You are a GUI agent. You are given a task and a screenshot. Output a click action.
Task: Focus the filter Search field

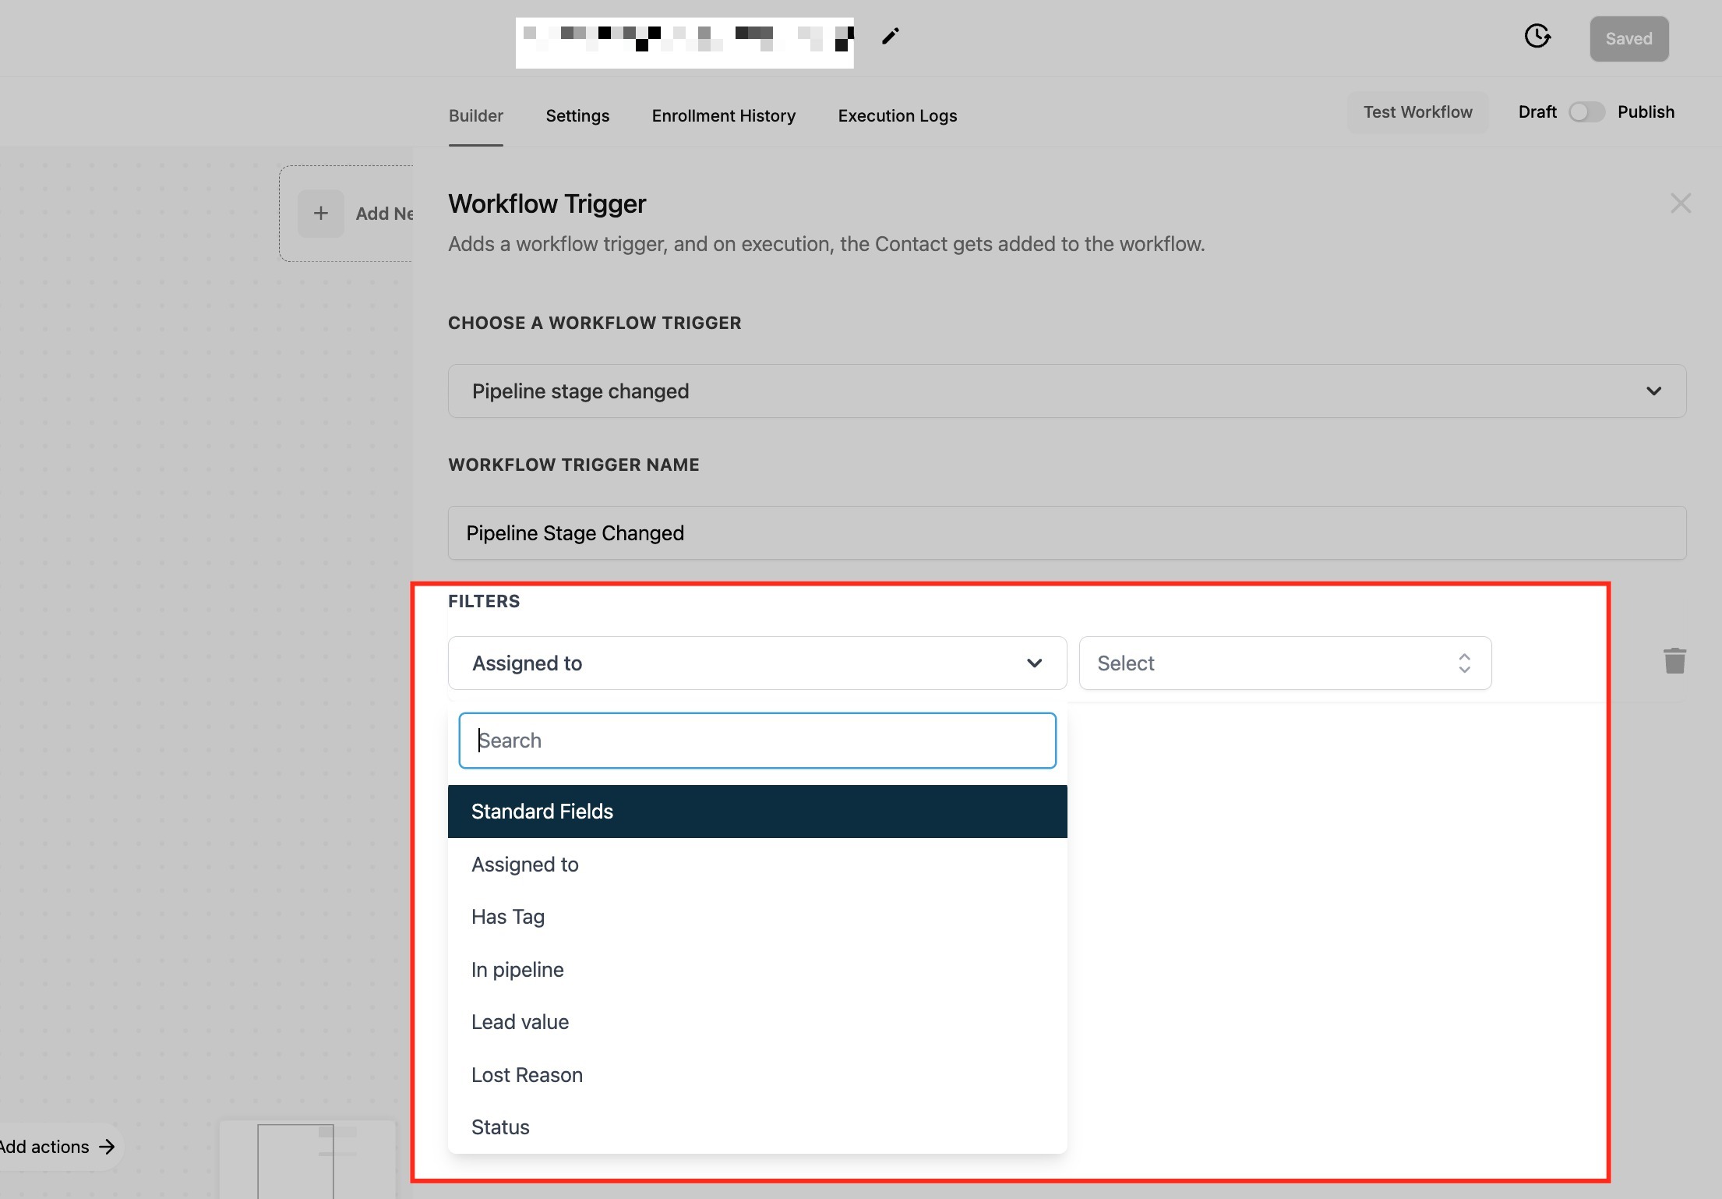click(757, 741)
